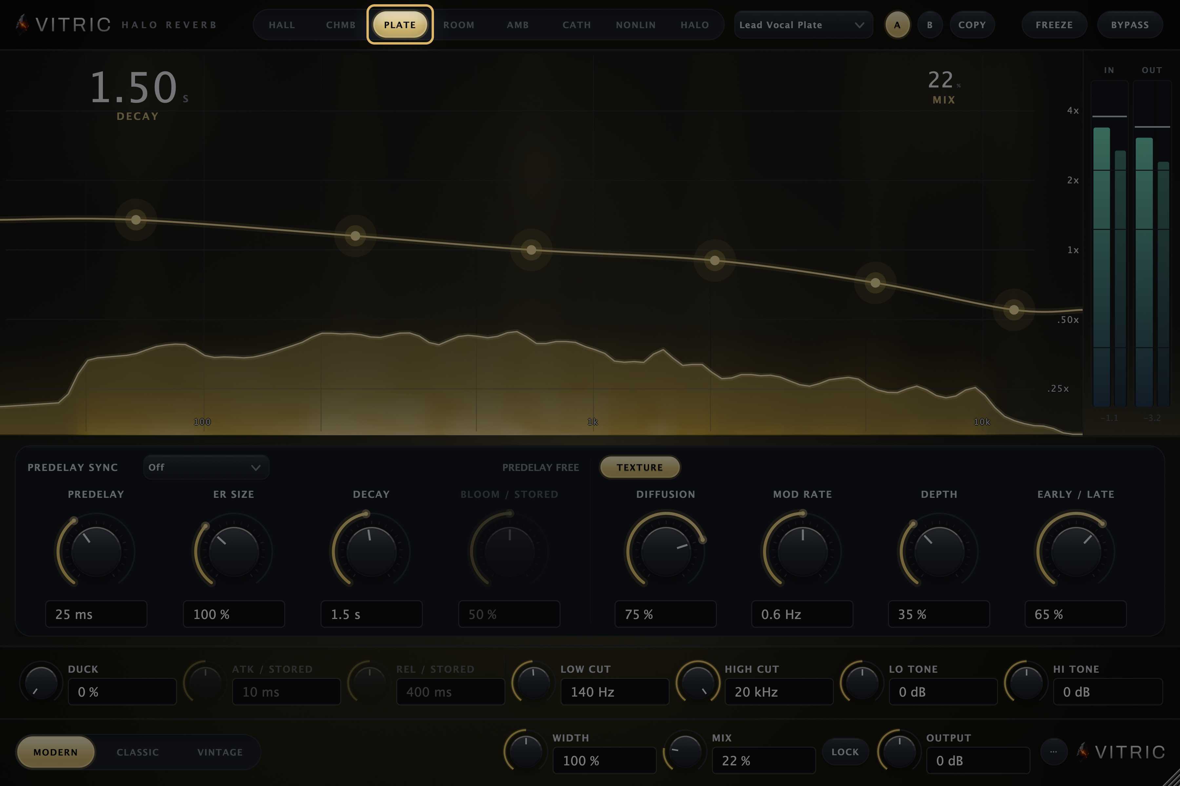This screenshot has height=786, width=1180.
Task: Click the Mod Rate knob
Action: [x=802, y=552]
